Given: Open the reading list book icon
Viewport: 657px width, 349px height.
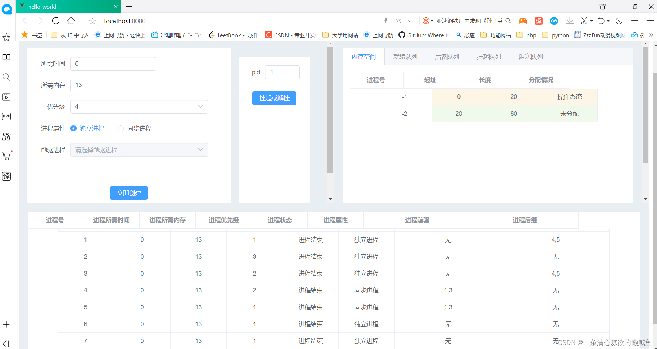Looking at the screenshot, I should coord(6,57).
